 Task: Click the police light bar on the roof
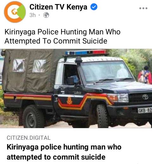point(86,52)
